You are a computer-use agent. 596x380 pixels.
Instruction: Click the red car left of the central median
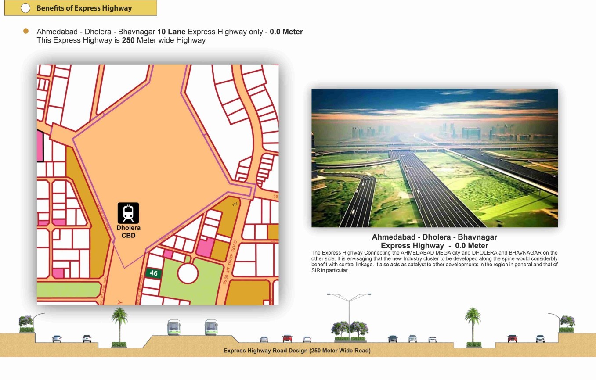point(287,339)
